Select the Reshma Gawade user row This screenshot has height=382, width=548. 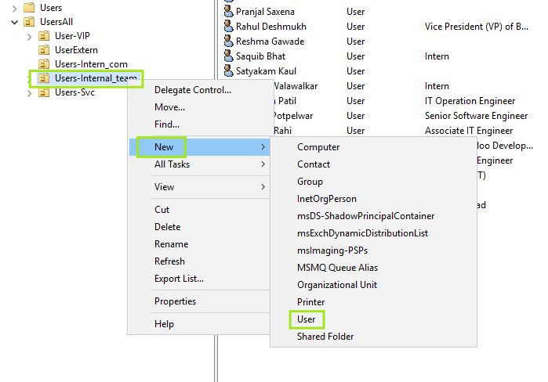point(270,41)
